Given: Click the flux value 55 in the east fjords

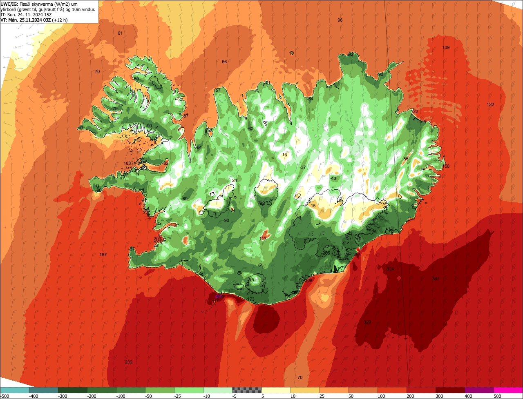Looking at the screenshot, I should (x=406, y=159).
